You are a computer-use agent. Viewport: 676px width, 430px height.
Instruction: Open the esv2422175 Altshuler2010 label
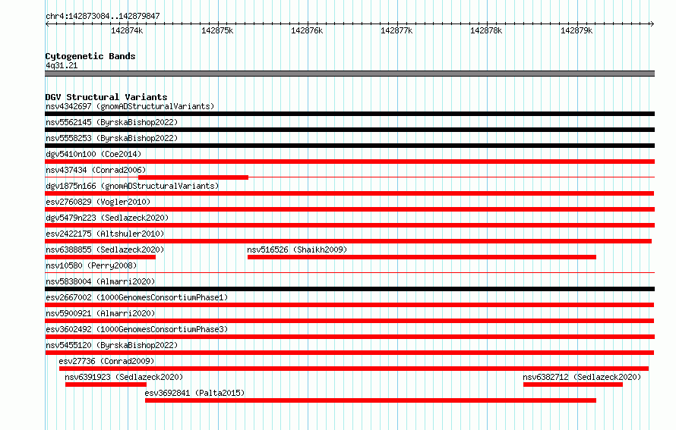[105, 234]
